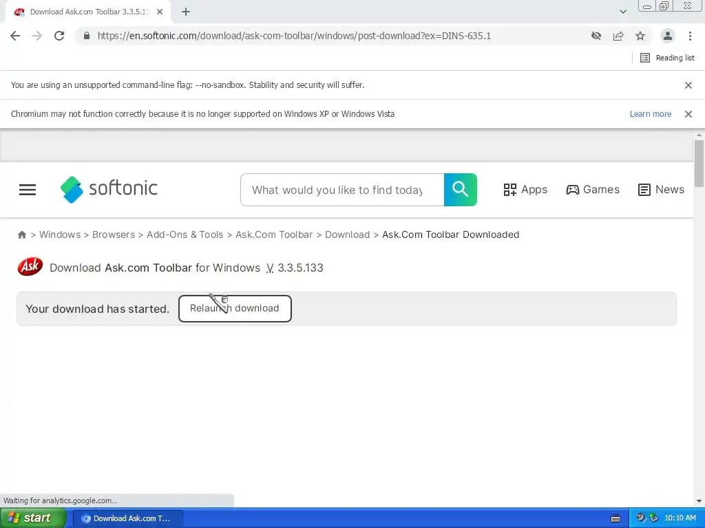The width and height of the screenshot is (705, 528).
Task: Open the Chromium three-dot menu
Action: (690, 36)
